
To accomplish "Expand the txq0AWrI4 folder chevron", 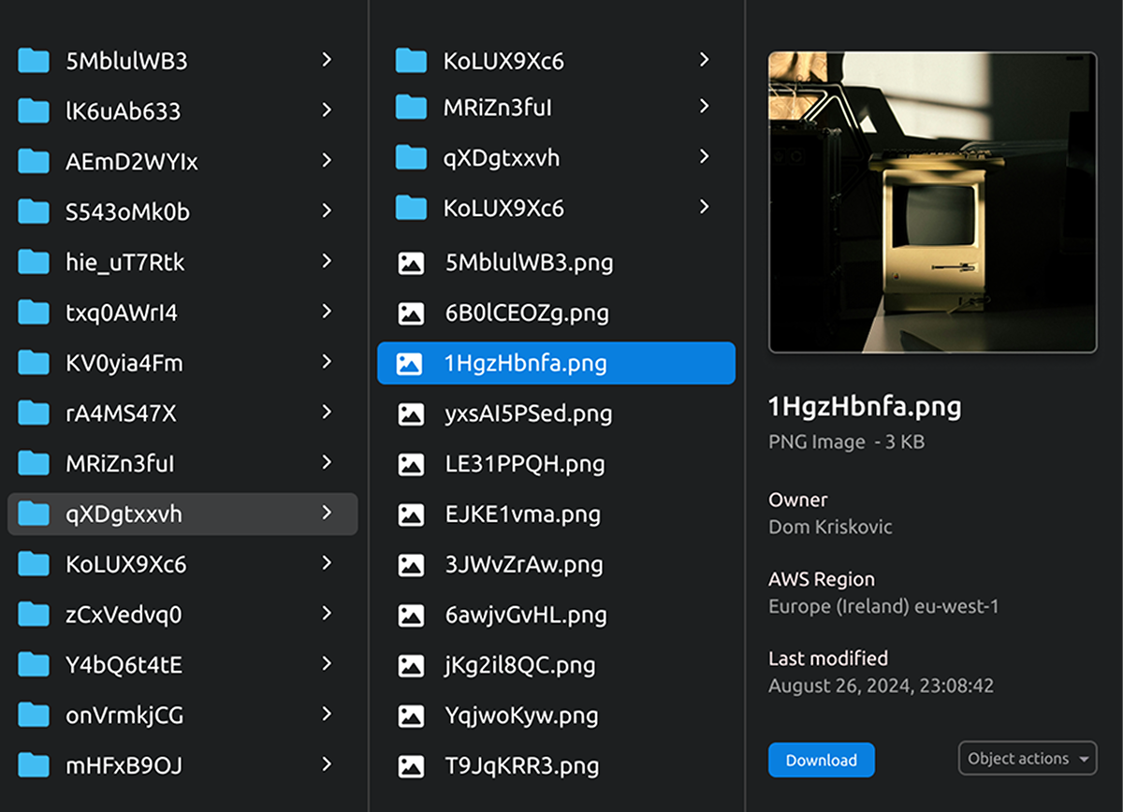I will 327,312.
